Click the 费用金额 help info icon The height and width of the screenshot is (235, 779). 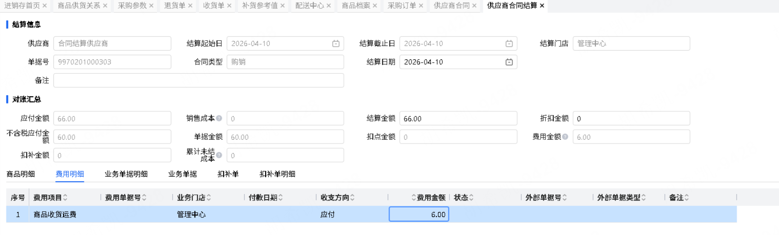pos(565,137)
